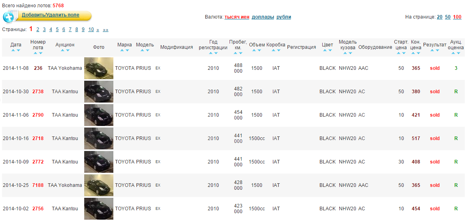
Task: Sort Объем column descending arrow
Action: tap(260, 50)
